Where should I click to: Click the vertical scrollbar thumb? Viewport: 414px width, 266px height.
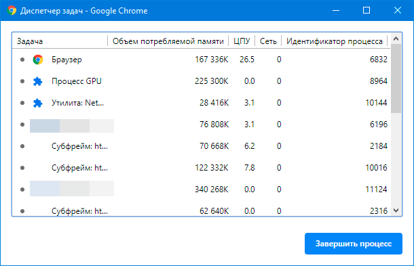[x=396, y=79]
